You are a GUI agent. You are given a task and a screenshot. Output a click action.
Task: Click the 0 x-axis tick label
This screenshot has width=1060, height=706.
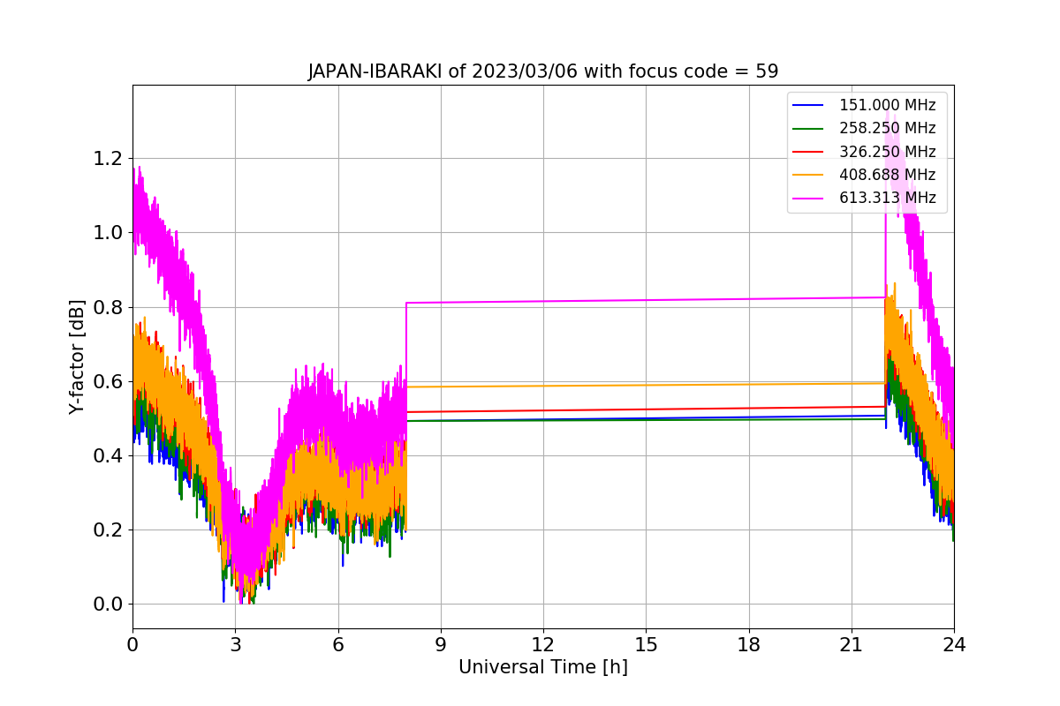tap(132, 645)
